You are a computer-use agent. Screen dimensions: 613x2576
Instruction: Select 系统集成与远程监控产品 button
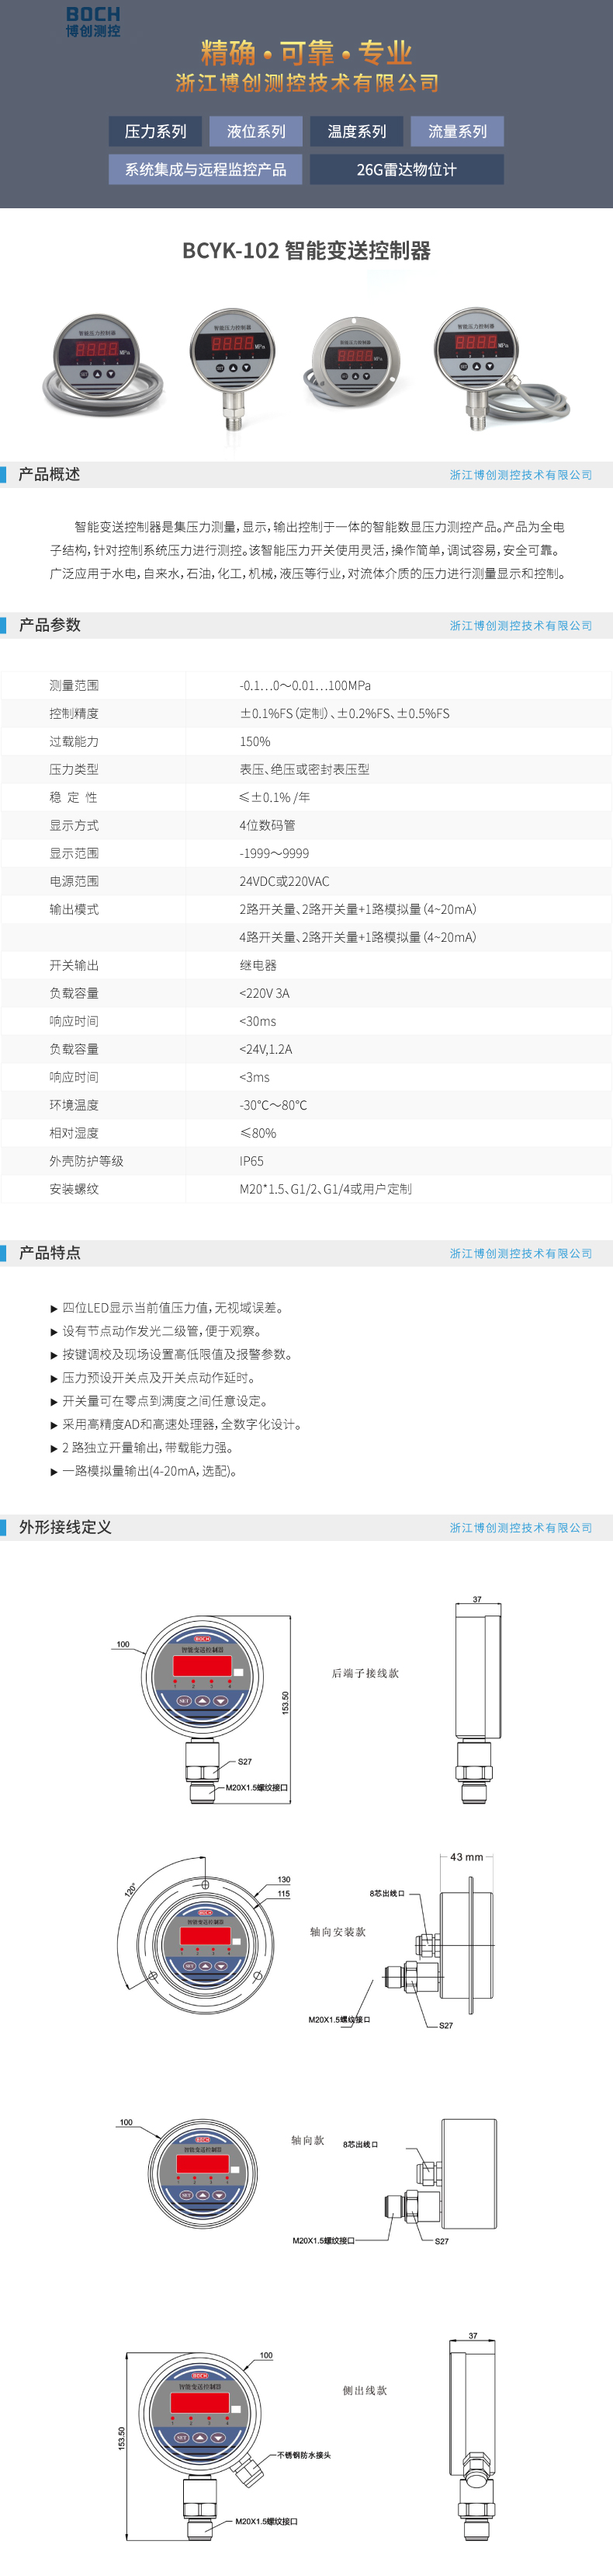[x=206, y=169]
